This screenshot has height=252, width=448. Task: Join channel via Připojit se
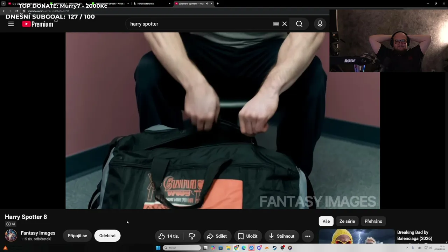pos(77,236)
